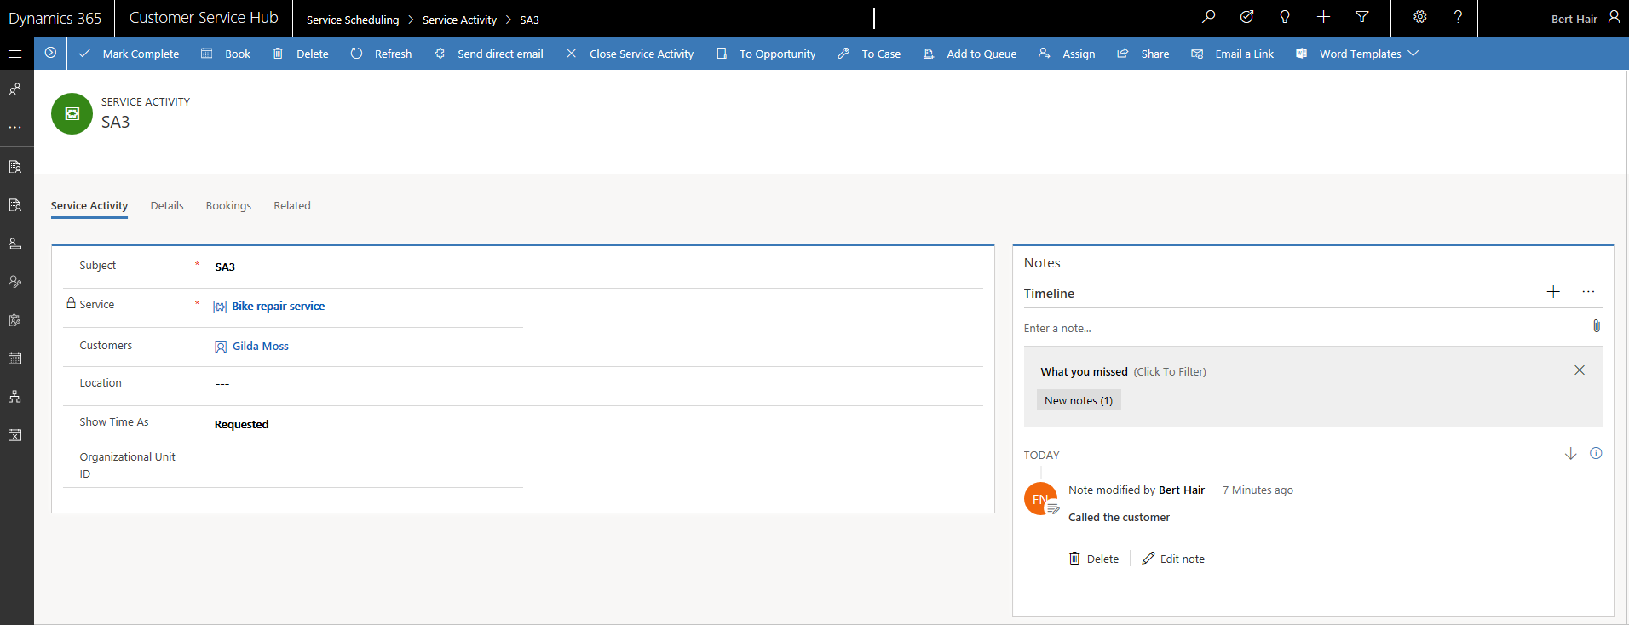Open advanced find filter icon
The height and width of the screenshot is (625, 1629).
coord(1362,17)
